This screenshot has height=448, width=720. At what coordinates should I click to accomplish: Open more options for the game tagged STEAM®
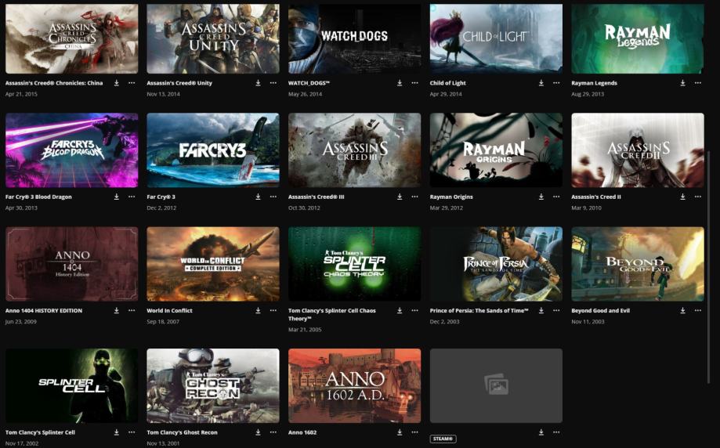click(556, 432)
